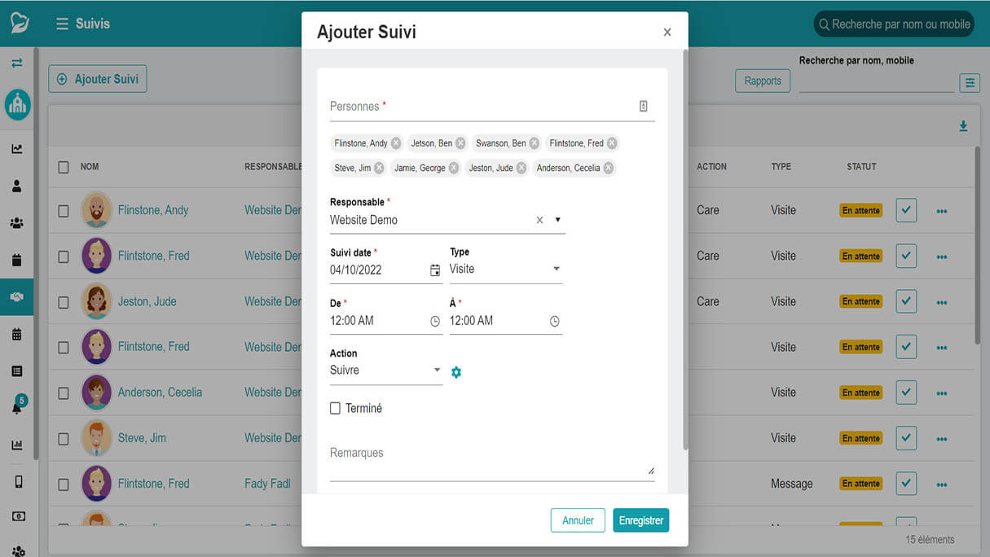Viewport: 990px width, 557px height.
Task: Click the Message type cell in table
Action: tap(792, 484)
